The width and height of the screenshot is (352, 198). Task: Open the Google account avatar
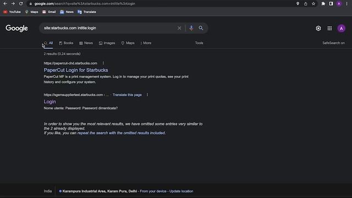[x=341, y=28]
